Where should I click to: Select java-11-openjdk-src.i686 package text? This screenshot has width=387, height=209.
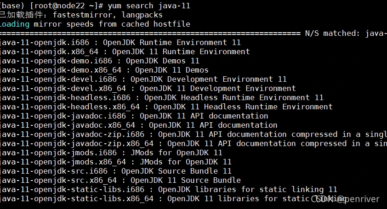(54, 171)
